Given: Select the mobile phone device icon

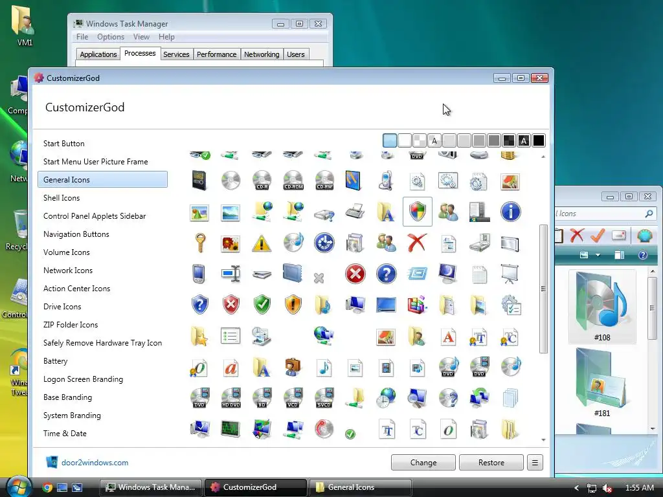Looking at the screenshot, I should point(385,180).
